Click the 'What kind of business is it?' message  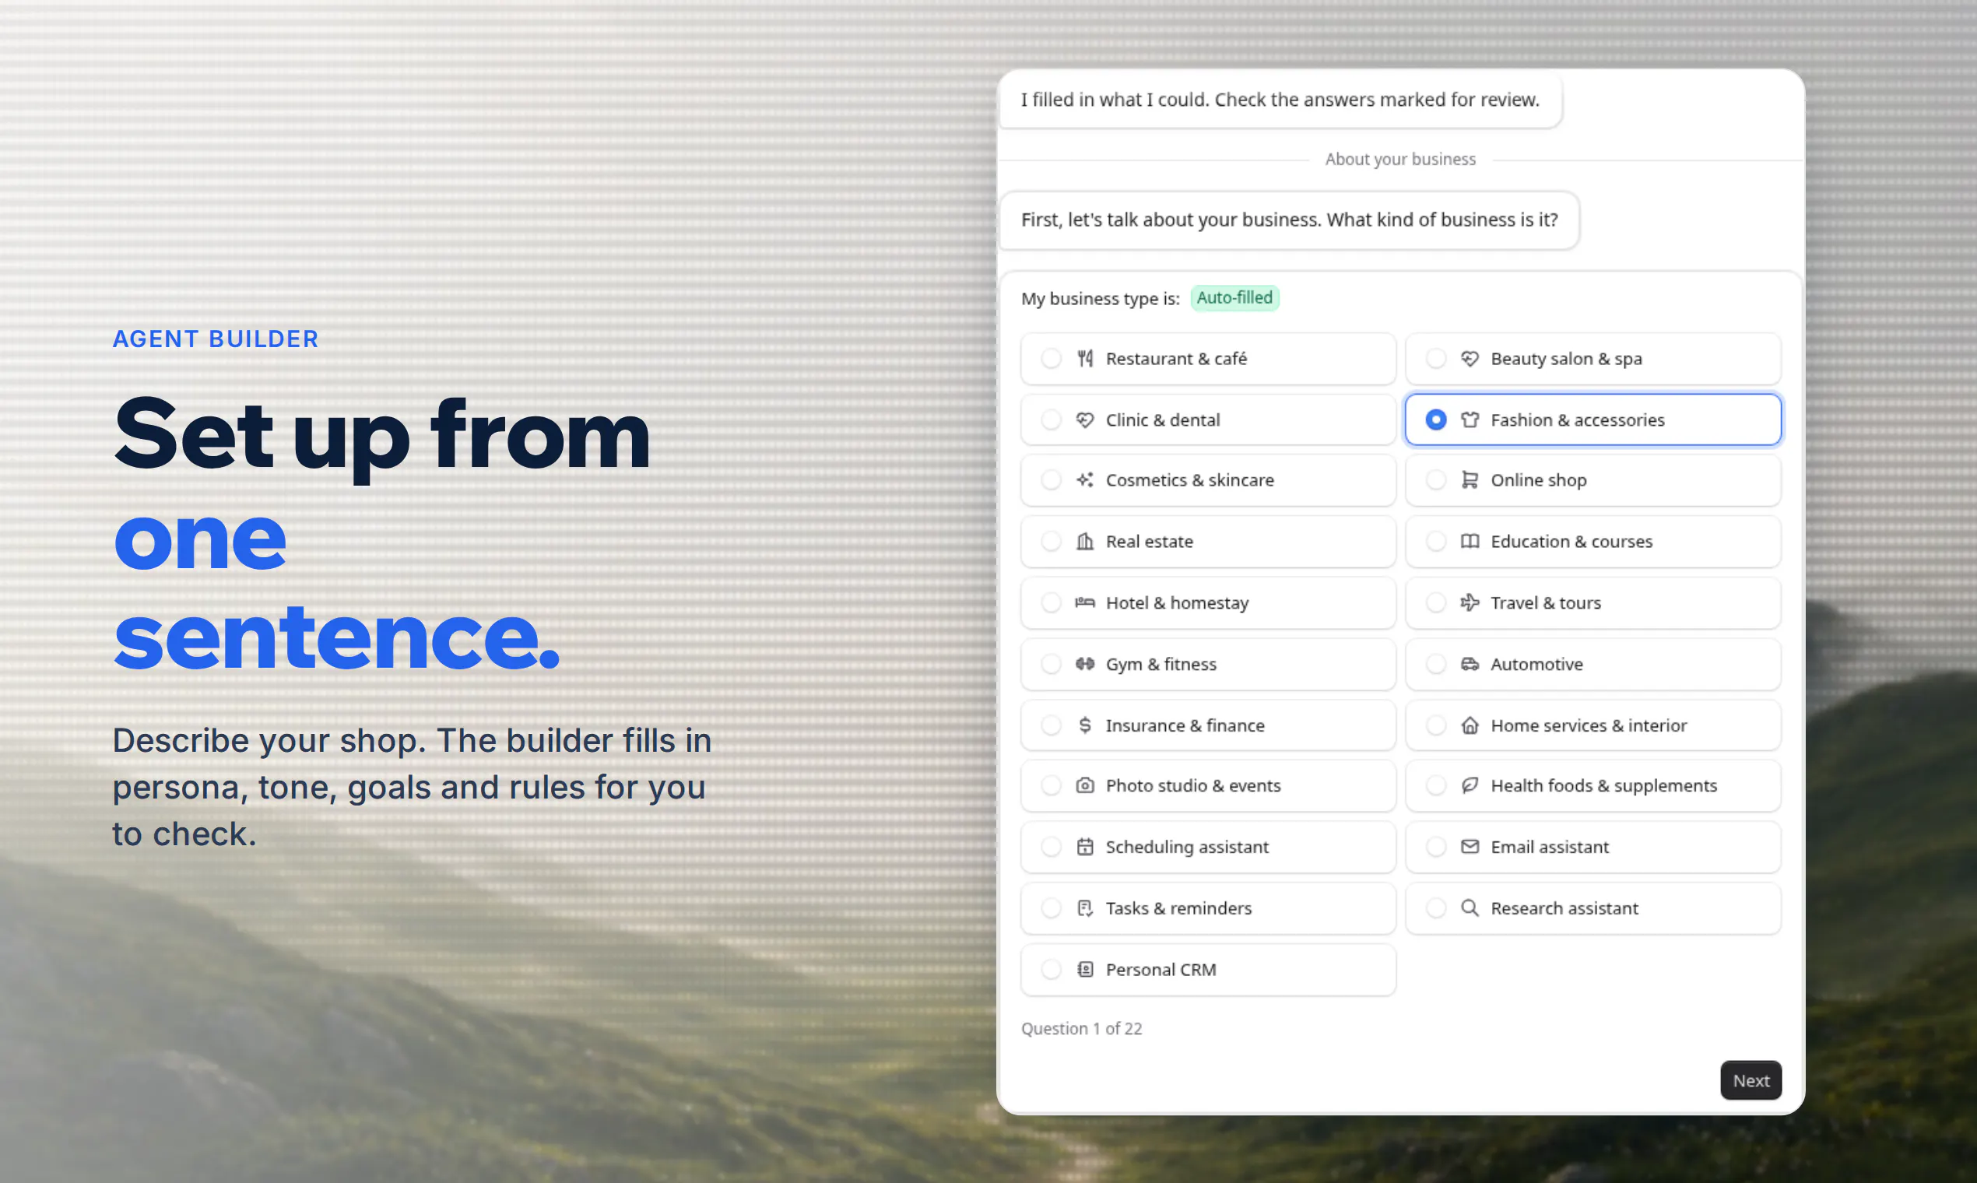pyautogui.click(x=1288, y=220)
